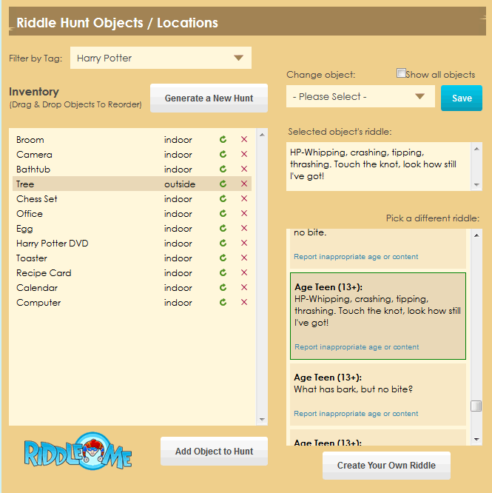Expand the Please Select object dropdown
This screenshot has width=492, height=493.
click(x=360, y=96)
